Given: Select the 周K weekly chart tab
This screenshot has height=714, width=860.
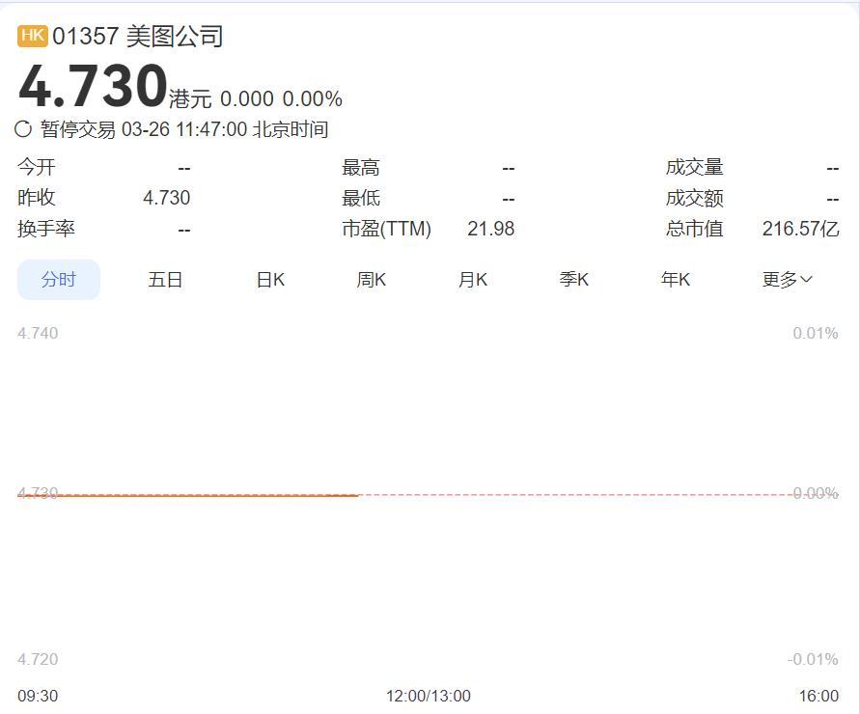Looking at the screenshot, I should [371, 278].
